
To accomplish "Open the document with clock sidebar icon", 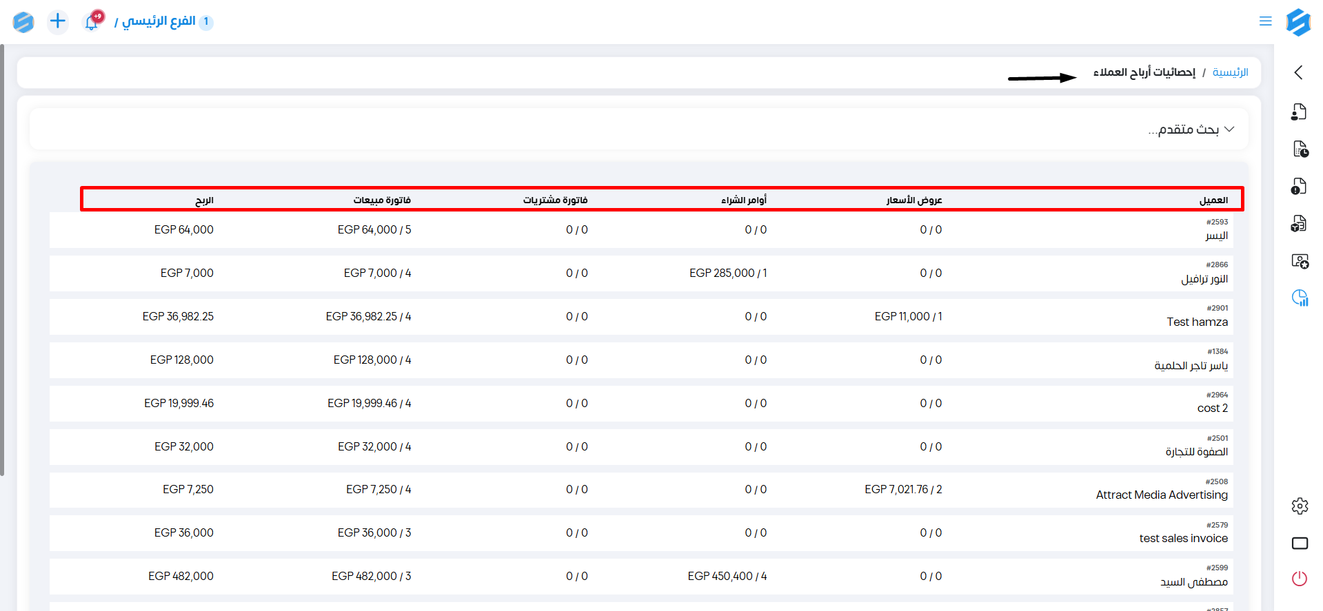I will (x=1300, y=149).
